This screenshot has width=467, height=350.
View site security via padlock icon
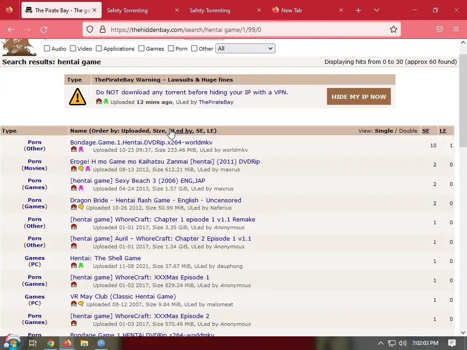pyautogui.click(x=103, y=29)
